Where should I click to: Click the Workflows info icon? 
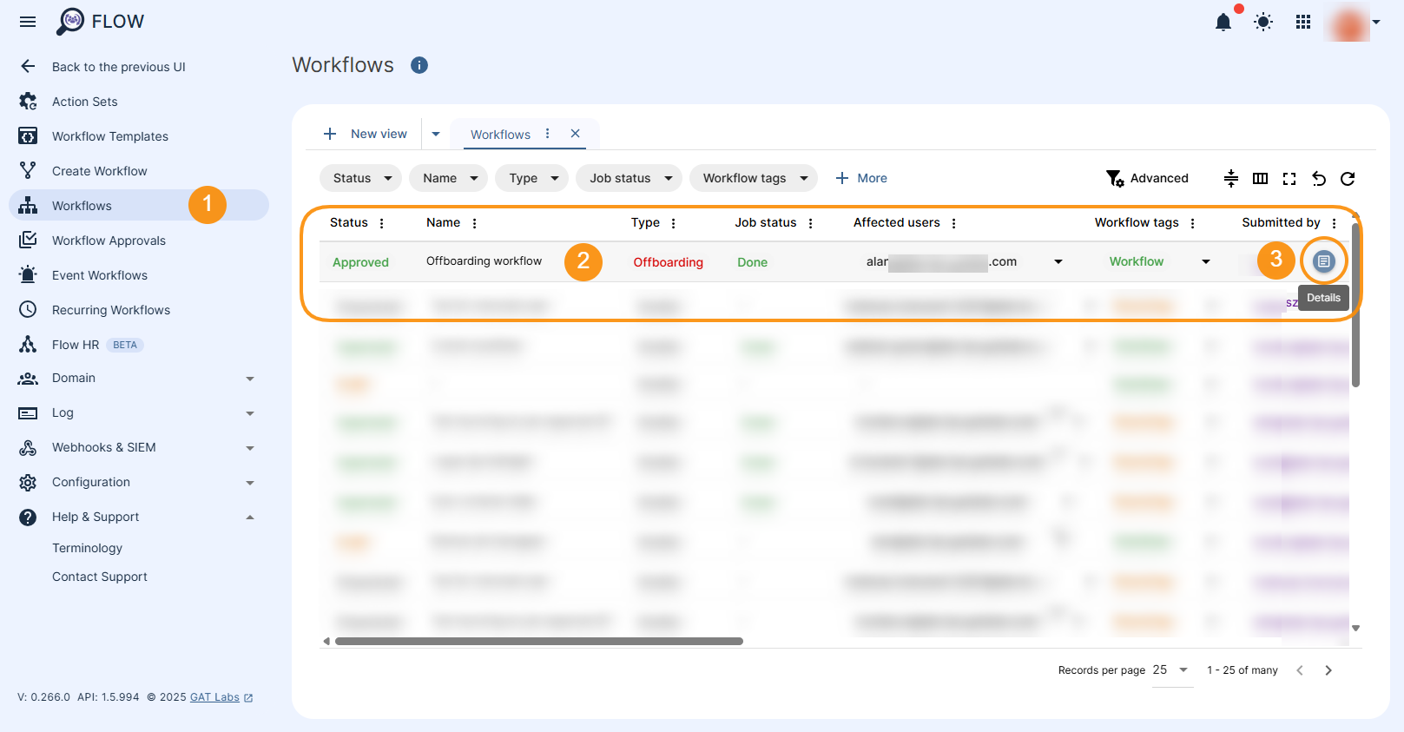click(x=419, y=65)
